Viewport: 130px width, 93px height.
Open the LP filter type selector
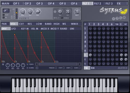click(x=6, y=11)
